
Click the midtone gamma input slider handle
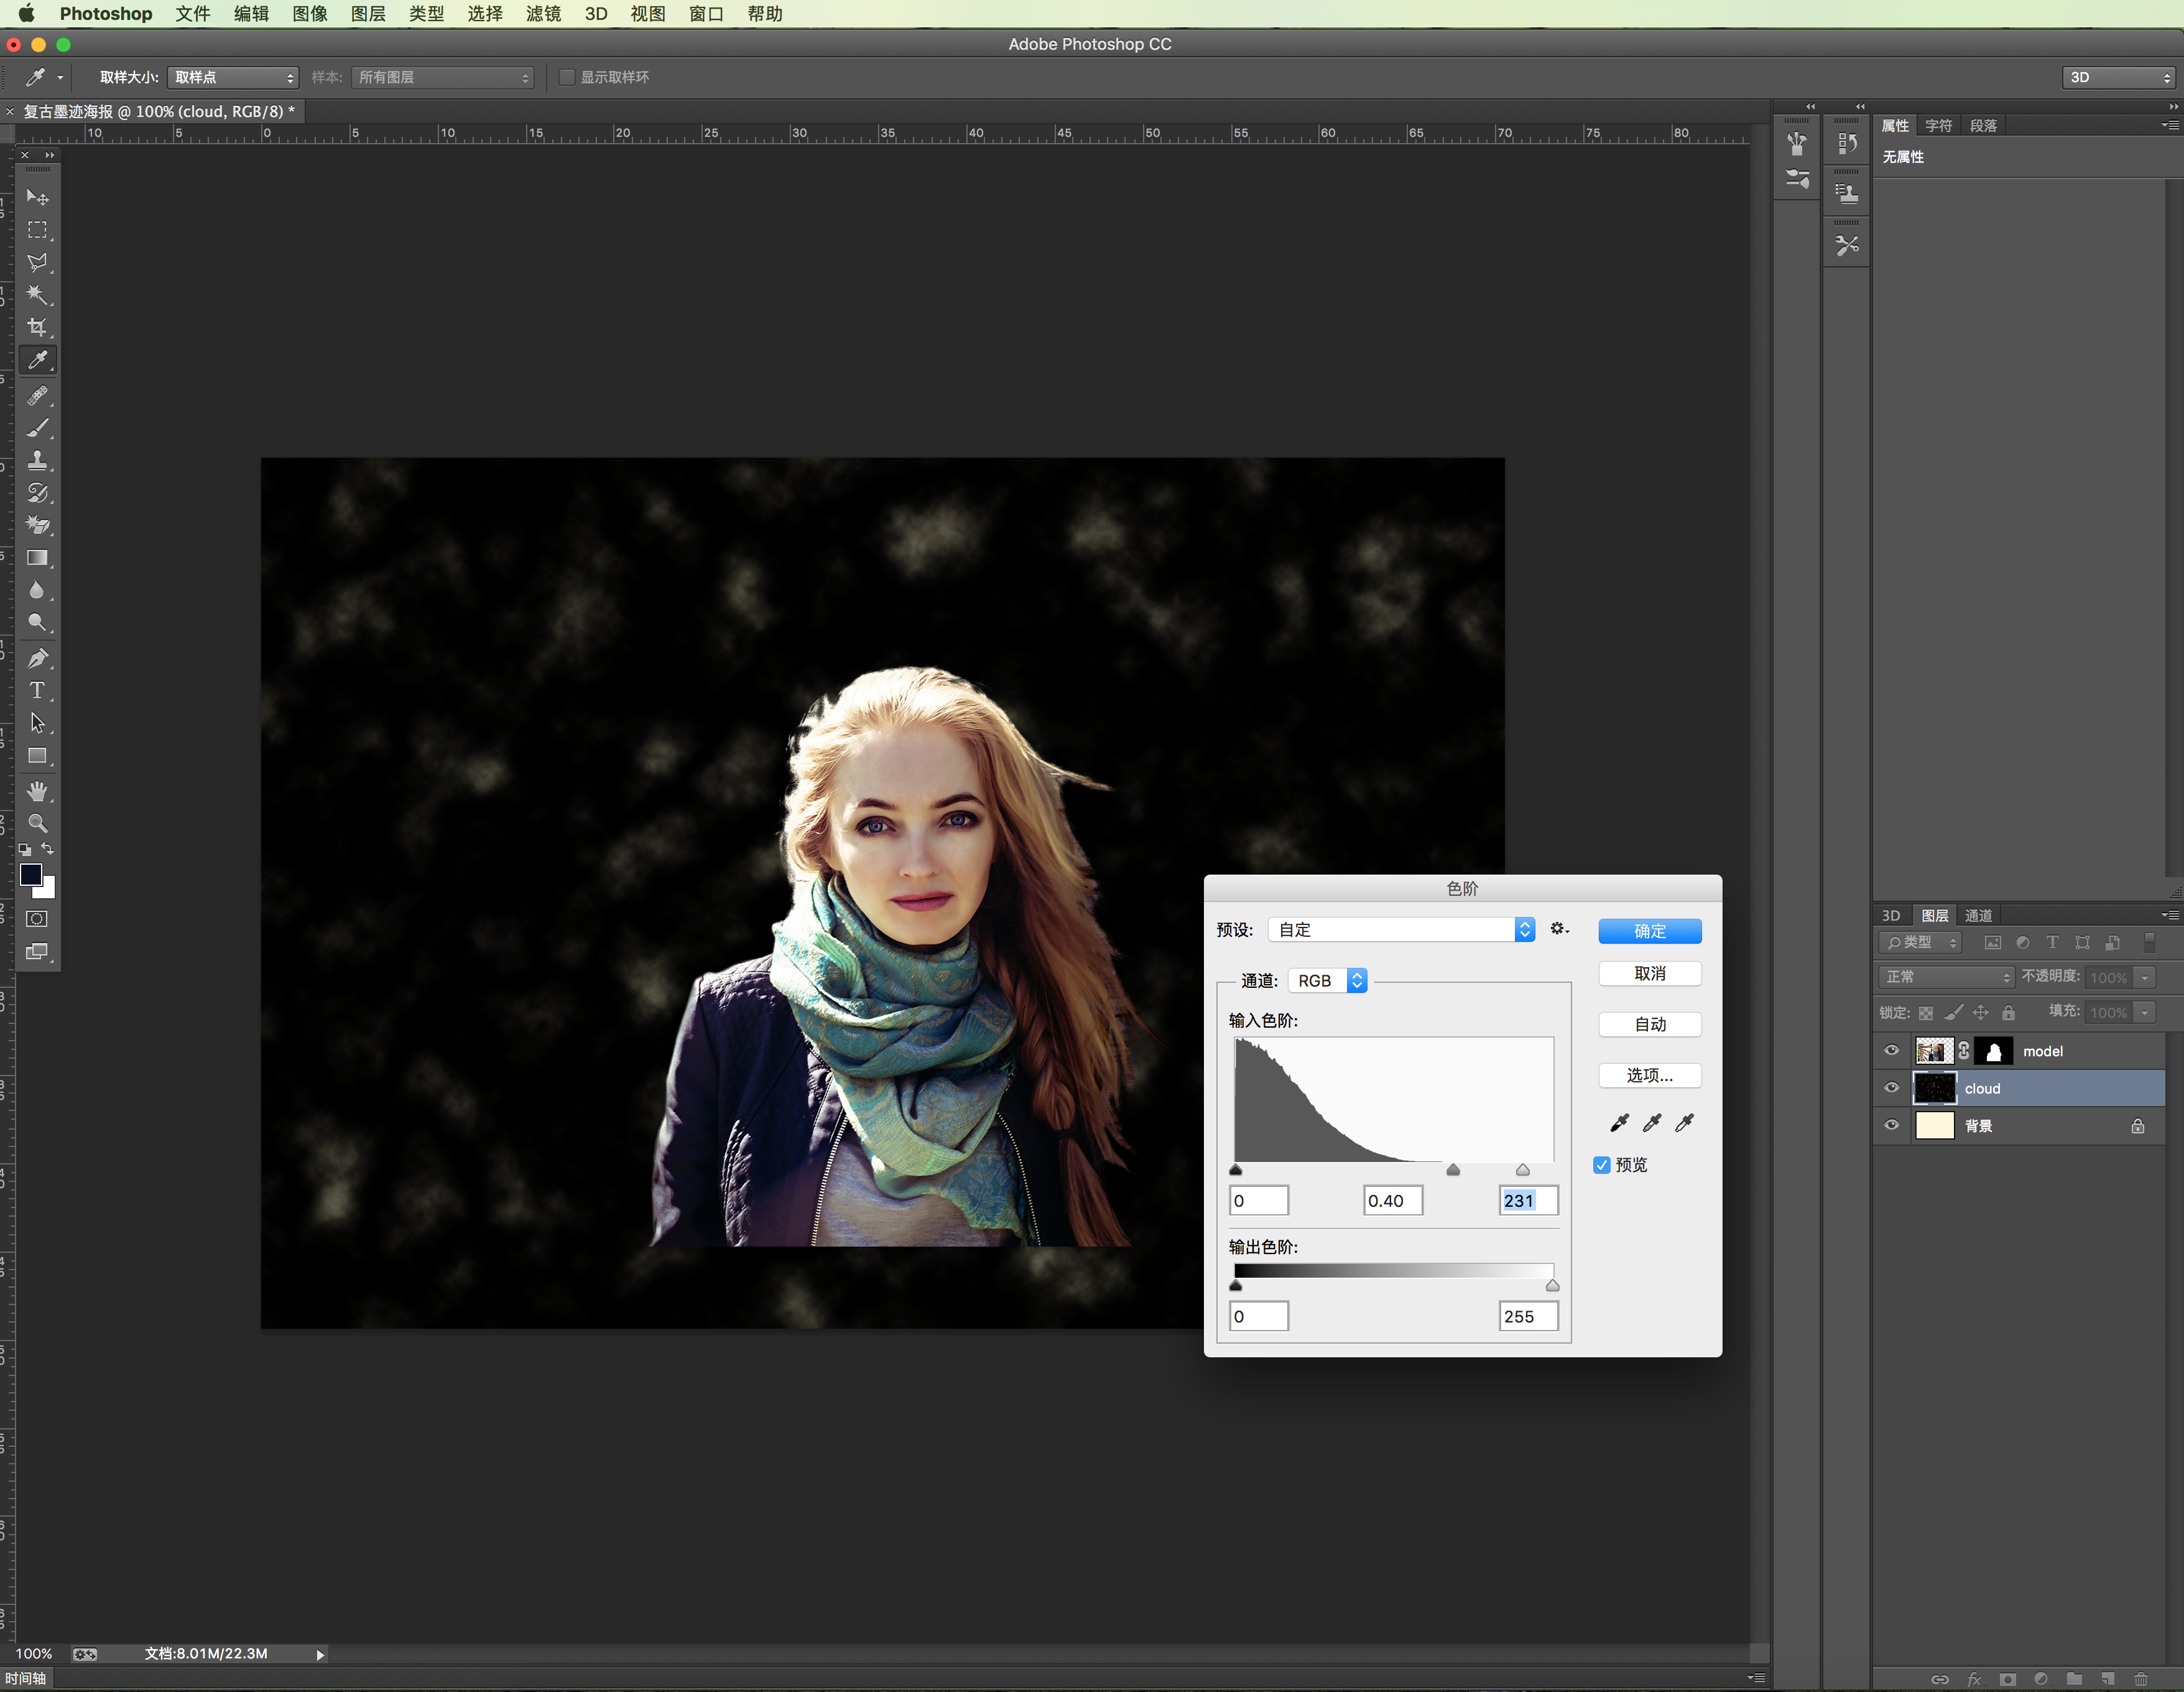[x=1453, y=1169]
